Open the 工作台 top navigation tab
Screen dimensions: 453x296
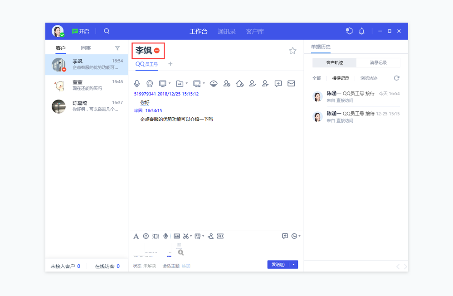(199, 31)
